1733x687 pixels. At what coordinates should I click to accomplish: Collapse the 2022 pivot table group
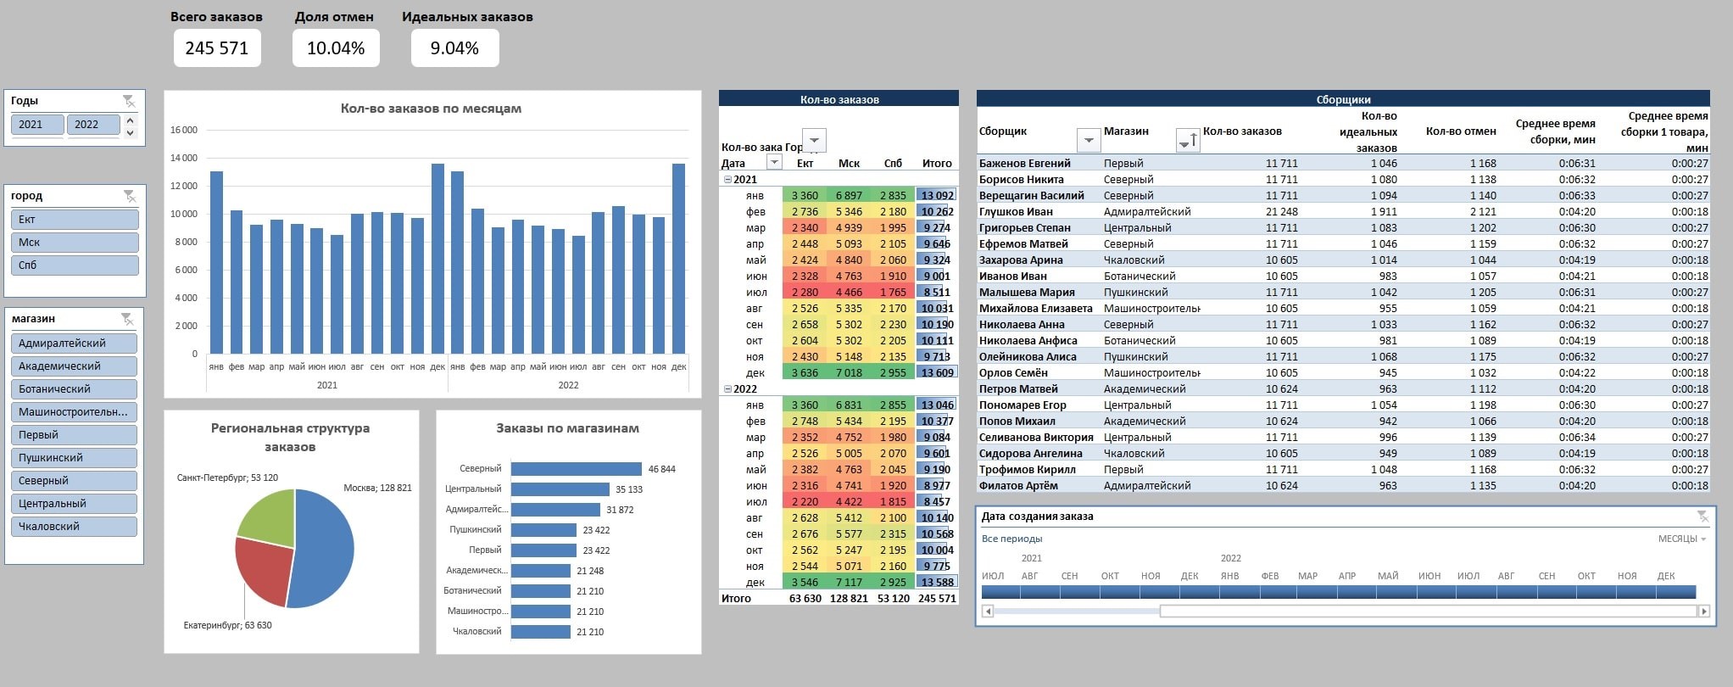(727, 389)
